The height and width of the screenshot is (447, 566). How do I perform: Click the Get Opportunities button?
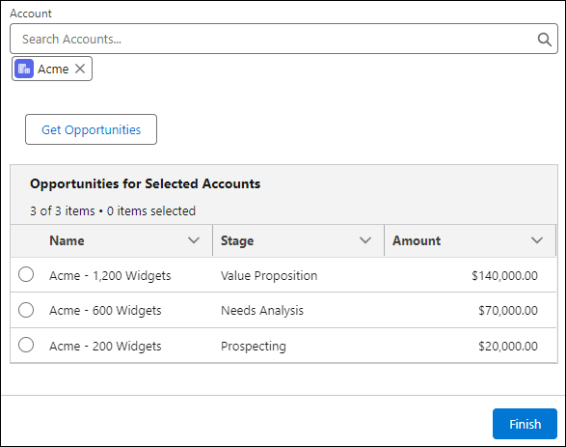(x=91, y=129)
